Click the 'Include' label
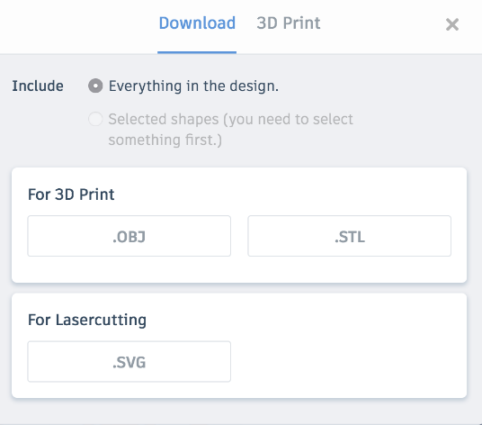Image resolution: width=482 pixels, height=425 pixels. coord(38,86)
